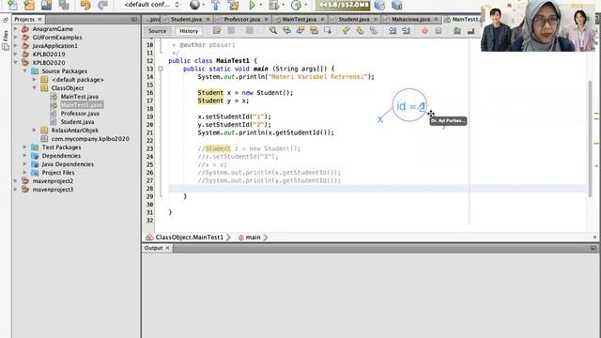Viewport: 601px width, 338px height.
Task: Open the Run Project dropdown arrow
Action: coord(261,5)
